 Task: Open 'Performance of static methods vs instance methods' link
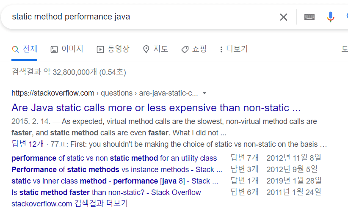117,170
